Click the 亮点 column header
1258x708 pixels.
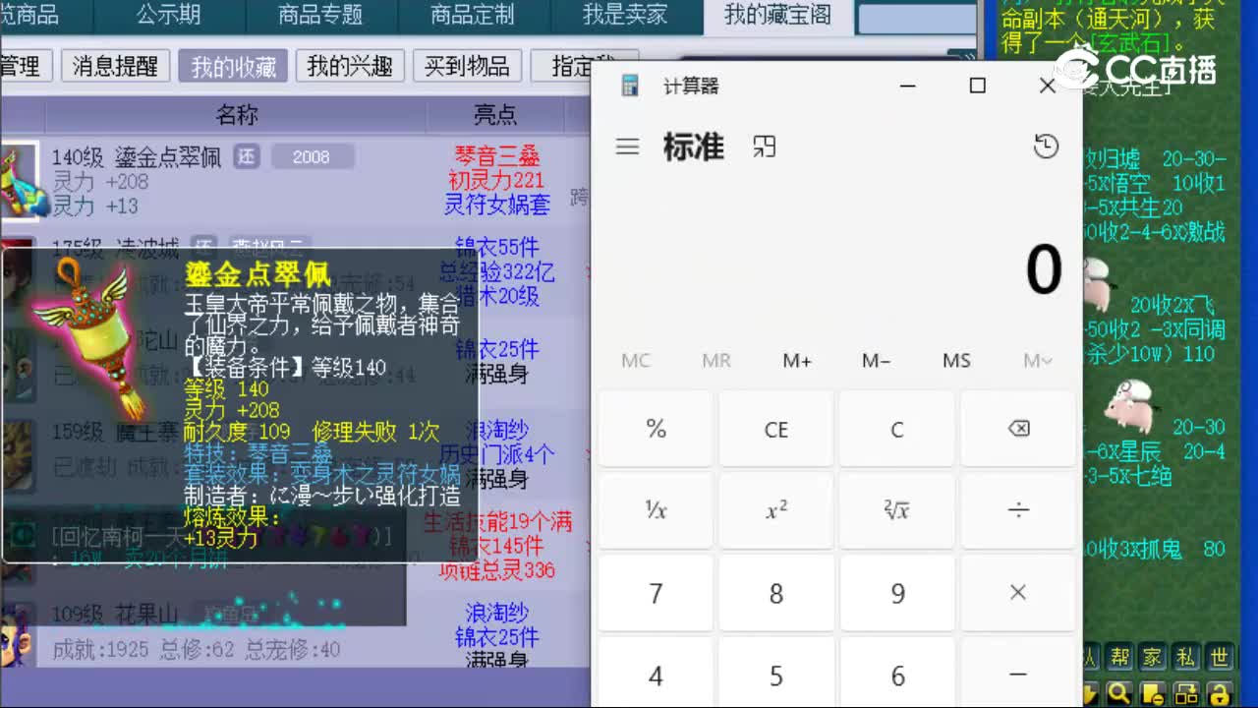pyautogui.click(x=495, y=115)
